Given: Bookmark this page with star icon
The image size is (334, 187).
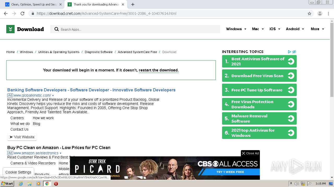Looking at the screenshot, I should 309,14.
